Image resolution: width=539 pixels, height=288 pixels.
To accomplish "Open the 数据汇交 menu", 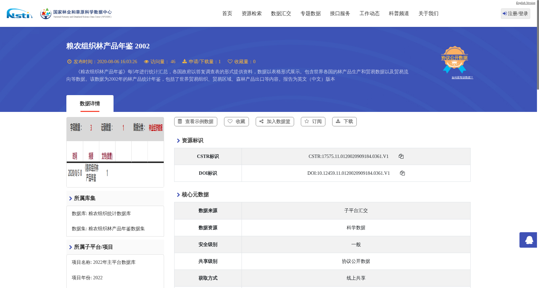I will 281,13.
